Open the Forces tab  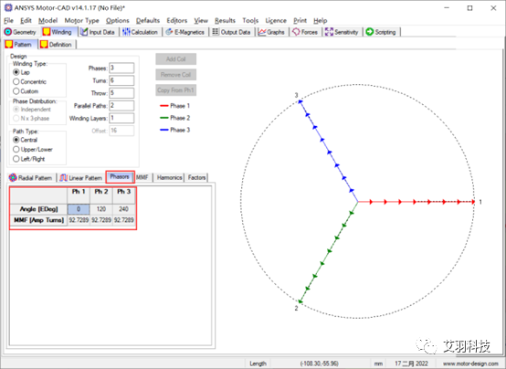[305, 32]
